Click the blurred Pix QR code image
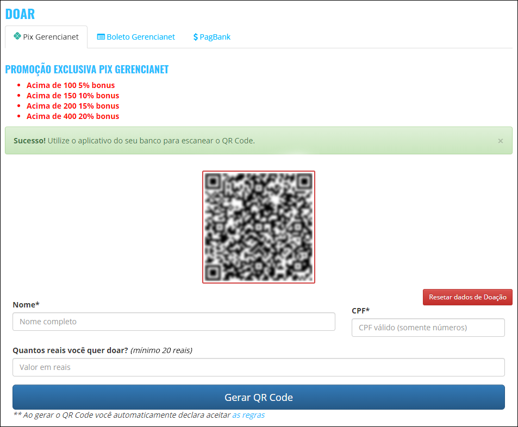518x427 pixels. point(259,227)
